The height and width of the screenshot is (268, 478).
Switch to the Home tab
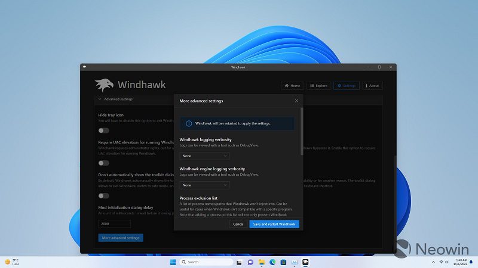(292, 86)
